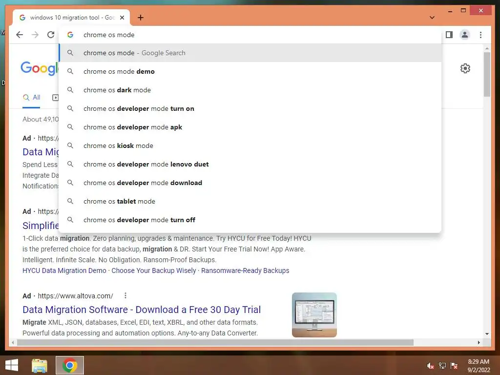Switch to the All search results tab

coord(31,98)
